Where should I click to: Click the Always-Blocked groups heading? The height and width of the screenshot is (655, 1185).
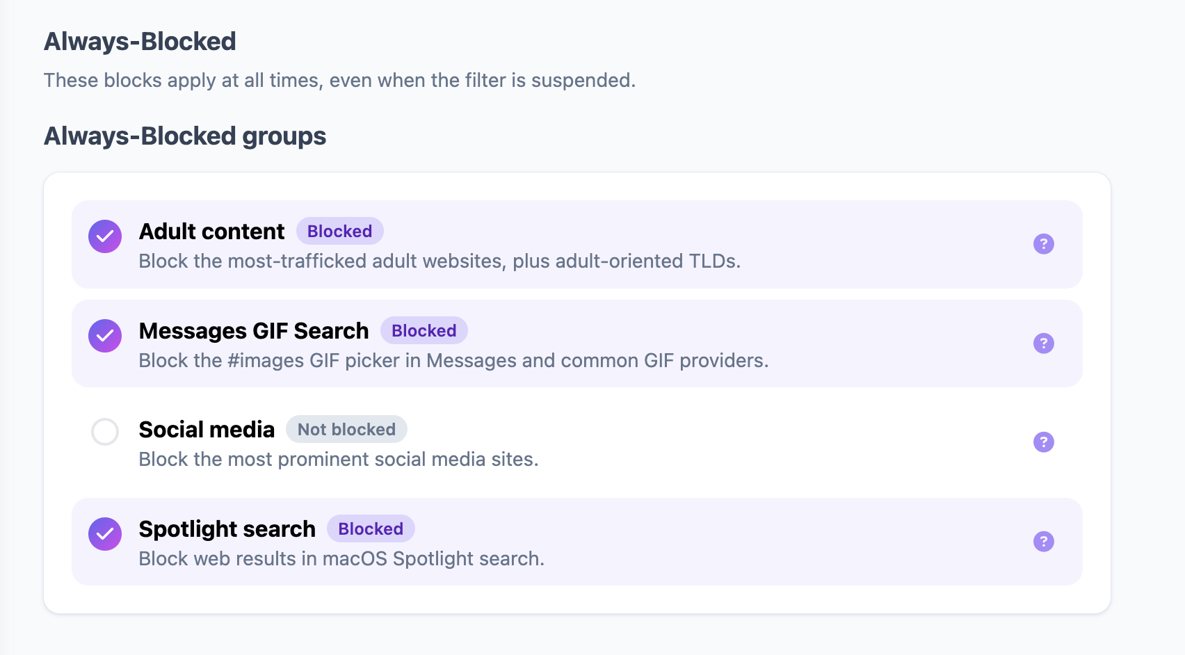[185, 136]
